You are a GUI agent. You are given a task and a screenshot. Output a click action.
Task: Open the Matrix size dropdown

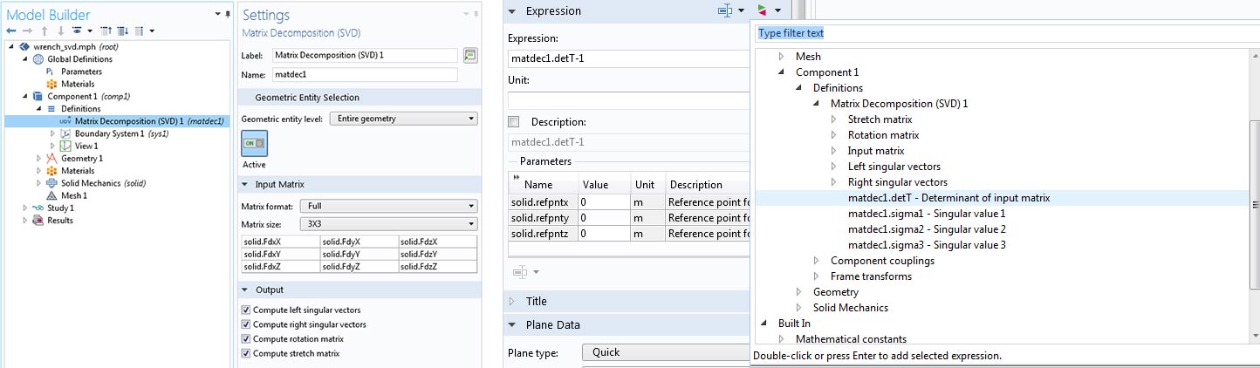388,223
